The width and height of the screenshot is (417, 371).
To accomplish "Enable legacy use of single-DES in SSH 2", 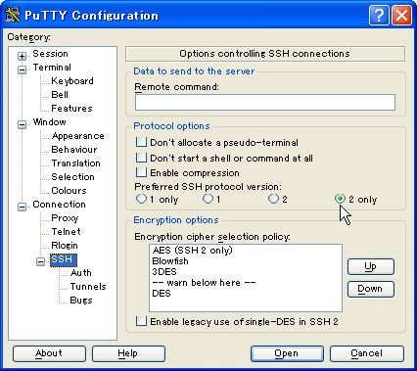I will (x=141, y=321).
